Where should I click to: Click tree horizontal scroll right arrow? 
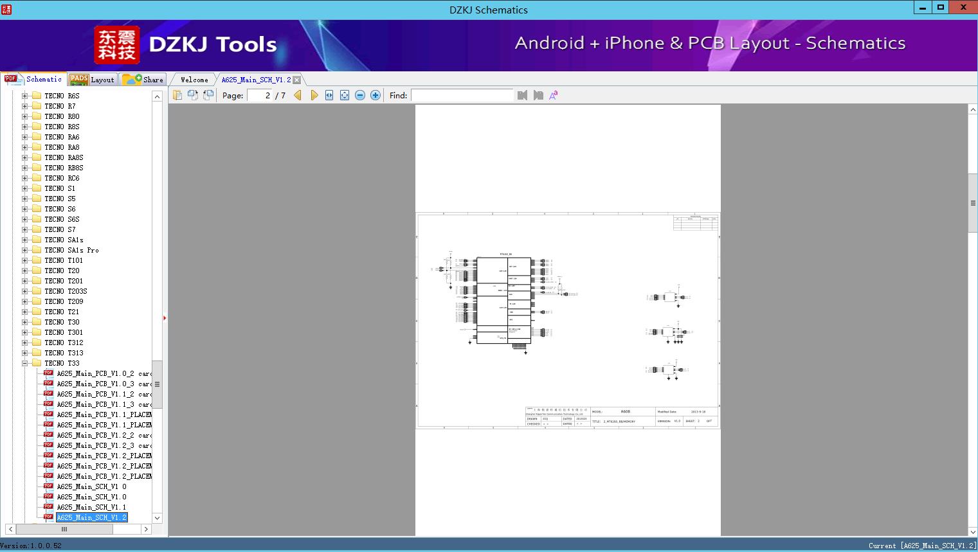[146, 530]
